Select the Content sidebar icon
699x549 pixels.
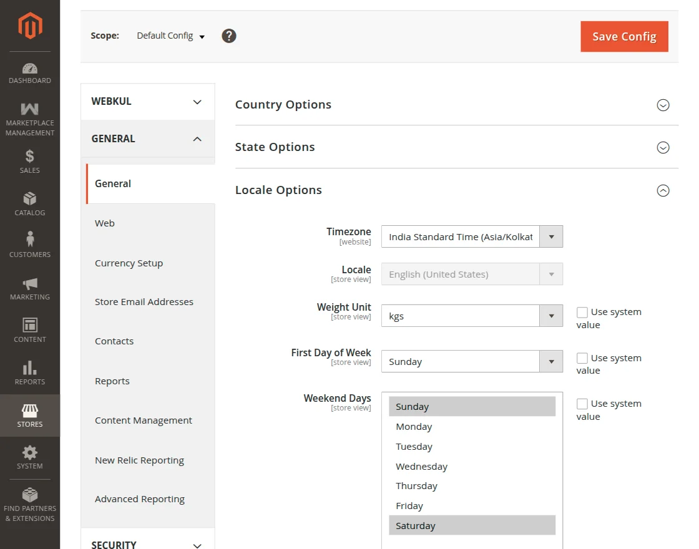[29, 325]
